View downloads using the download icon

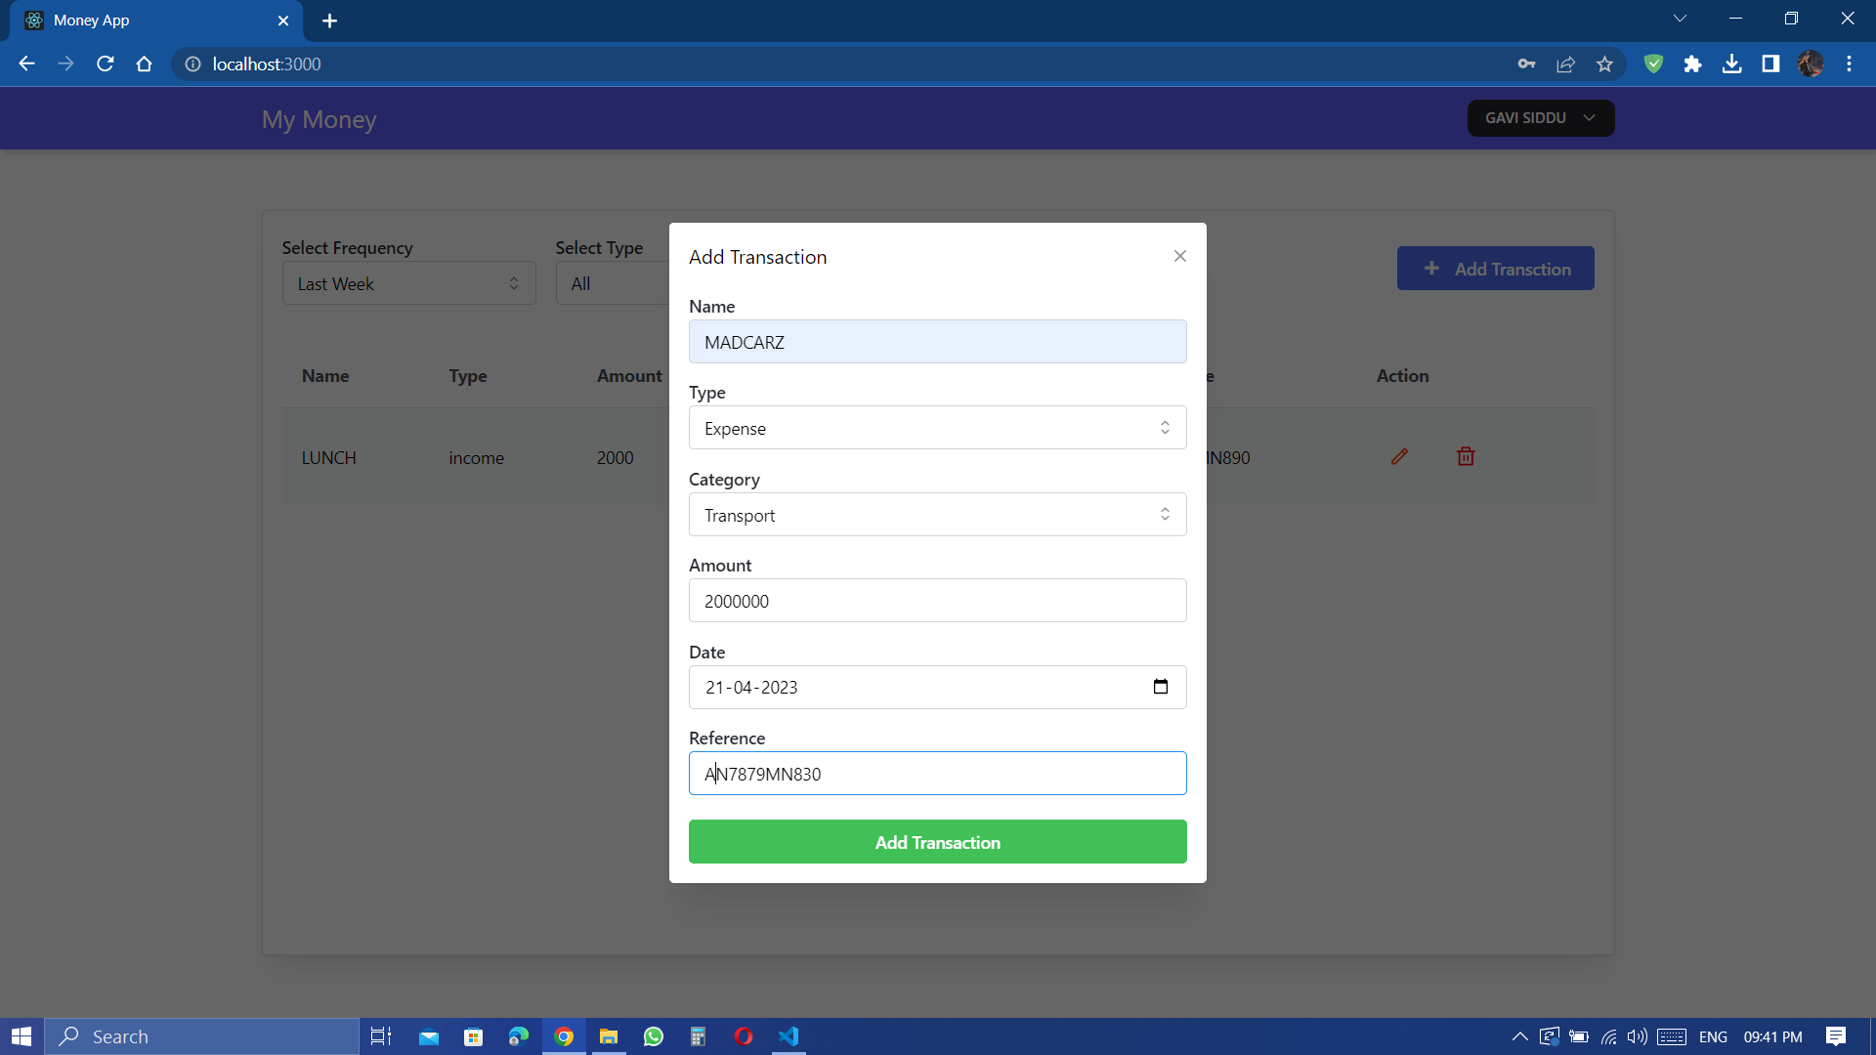(x=1732, y=63)
